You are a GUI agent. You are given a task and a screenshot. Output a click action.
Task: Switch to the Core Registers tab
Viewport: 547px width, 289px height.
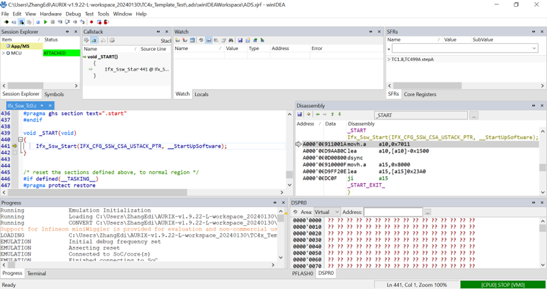(x=420, y=94)
